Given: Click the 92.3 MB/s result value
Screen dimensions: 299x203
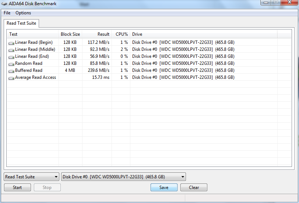Looking at the screenshot, I should click(99, 49).
